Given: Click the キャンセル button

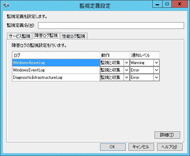Looking at the screenshot, I should pyautogui.click(x=141, y=147).
